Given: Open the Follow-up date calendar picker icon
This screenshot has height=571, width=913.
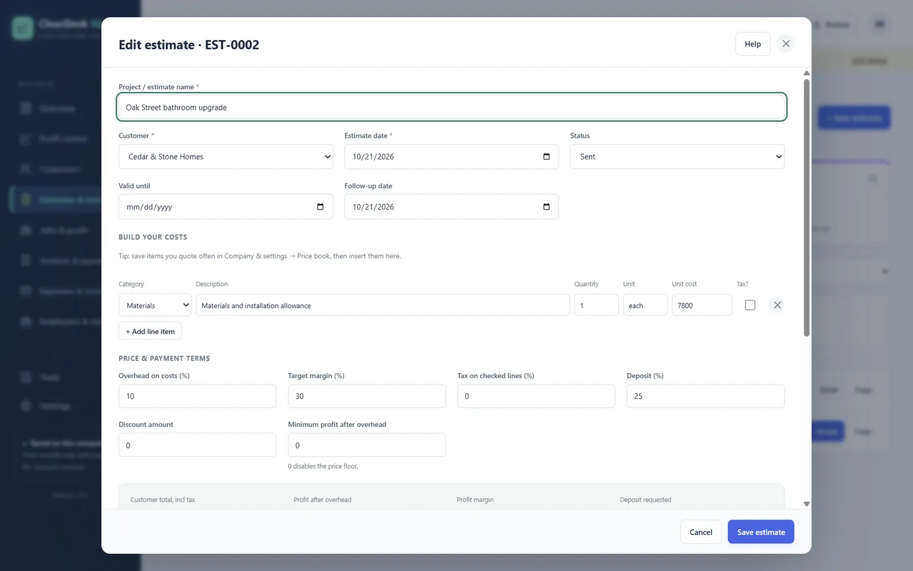Looking at the screenshot, I should point(547,207).
